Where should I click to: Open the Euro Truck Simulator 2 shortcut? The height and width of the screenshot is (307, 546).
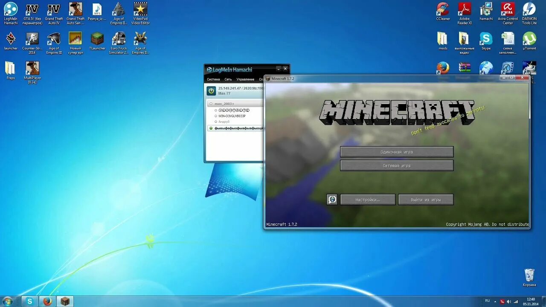(x=119, y=43)
